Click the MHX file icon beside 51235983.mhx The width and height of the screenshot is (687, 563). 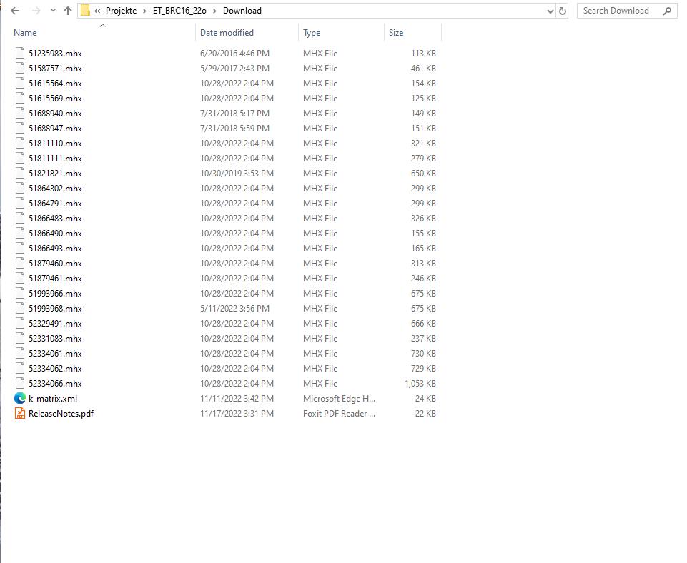tap(19, 53)
